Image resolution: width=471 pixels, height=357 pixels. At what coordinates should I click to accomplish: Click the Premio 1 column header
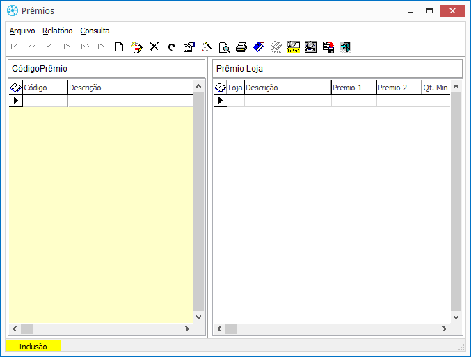[x=353, y=88]
